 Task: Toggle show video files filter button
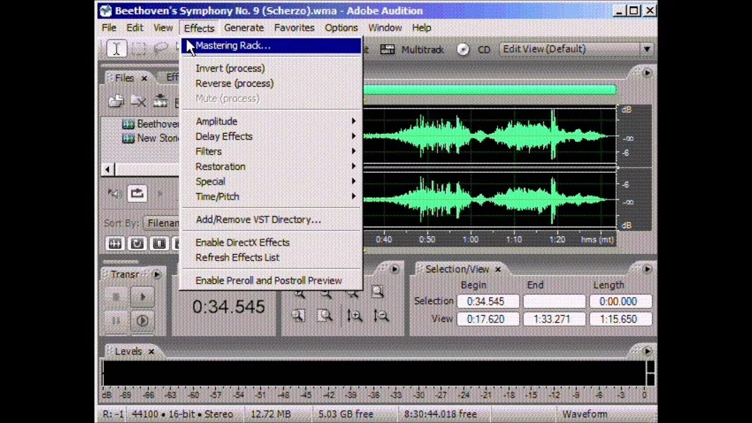[159, 243]
